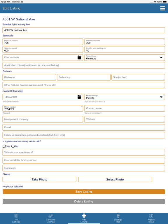
Task: Click the No photos uploaded text
Action: pos(13,186)
